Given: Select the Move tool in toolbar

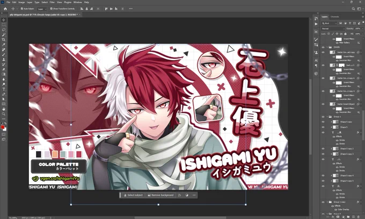Looking at the screenshot, I should 4,20.
